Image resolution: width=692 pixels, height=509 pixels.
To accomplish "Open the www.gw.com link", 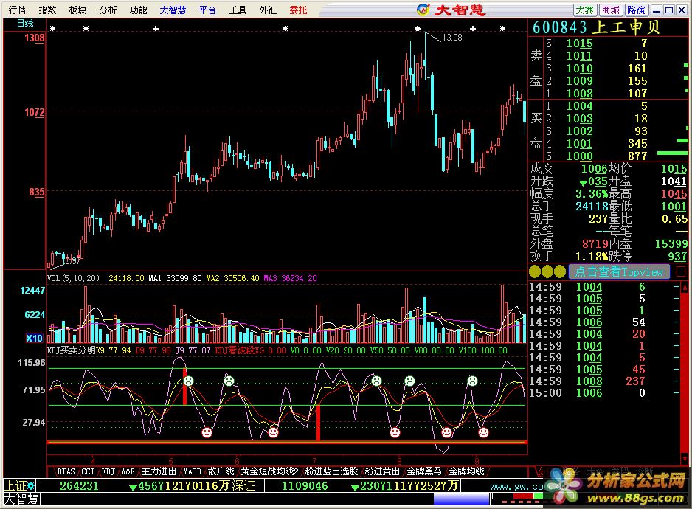I will tap(516, 486).
